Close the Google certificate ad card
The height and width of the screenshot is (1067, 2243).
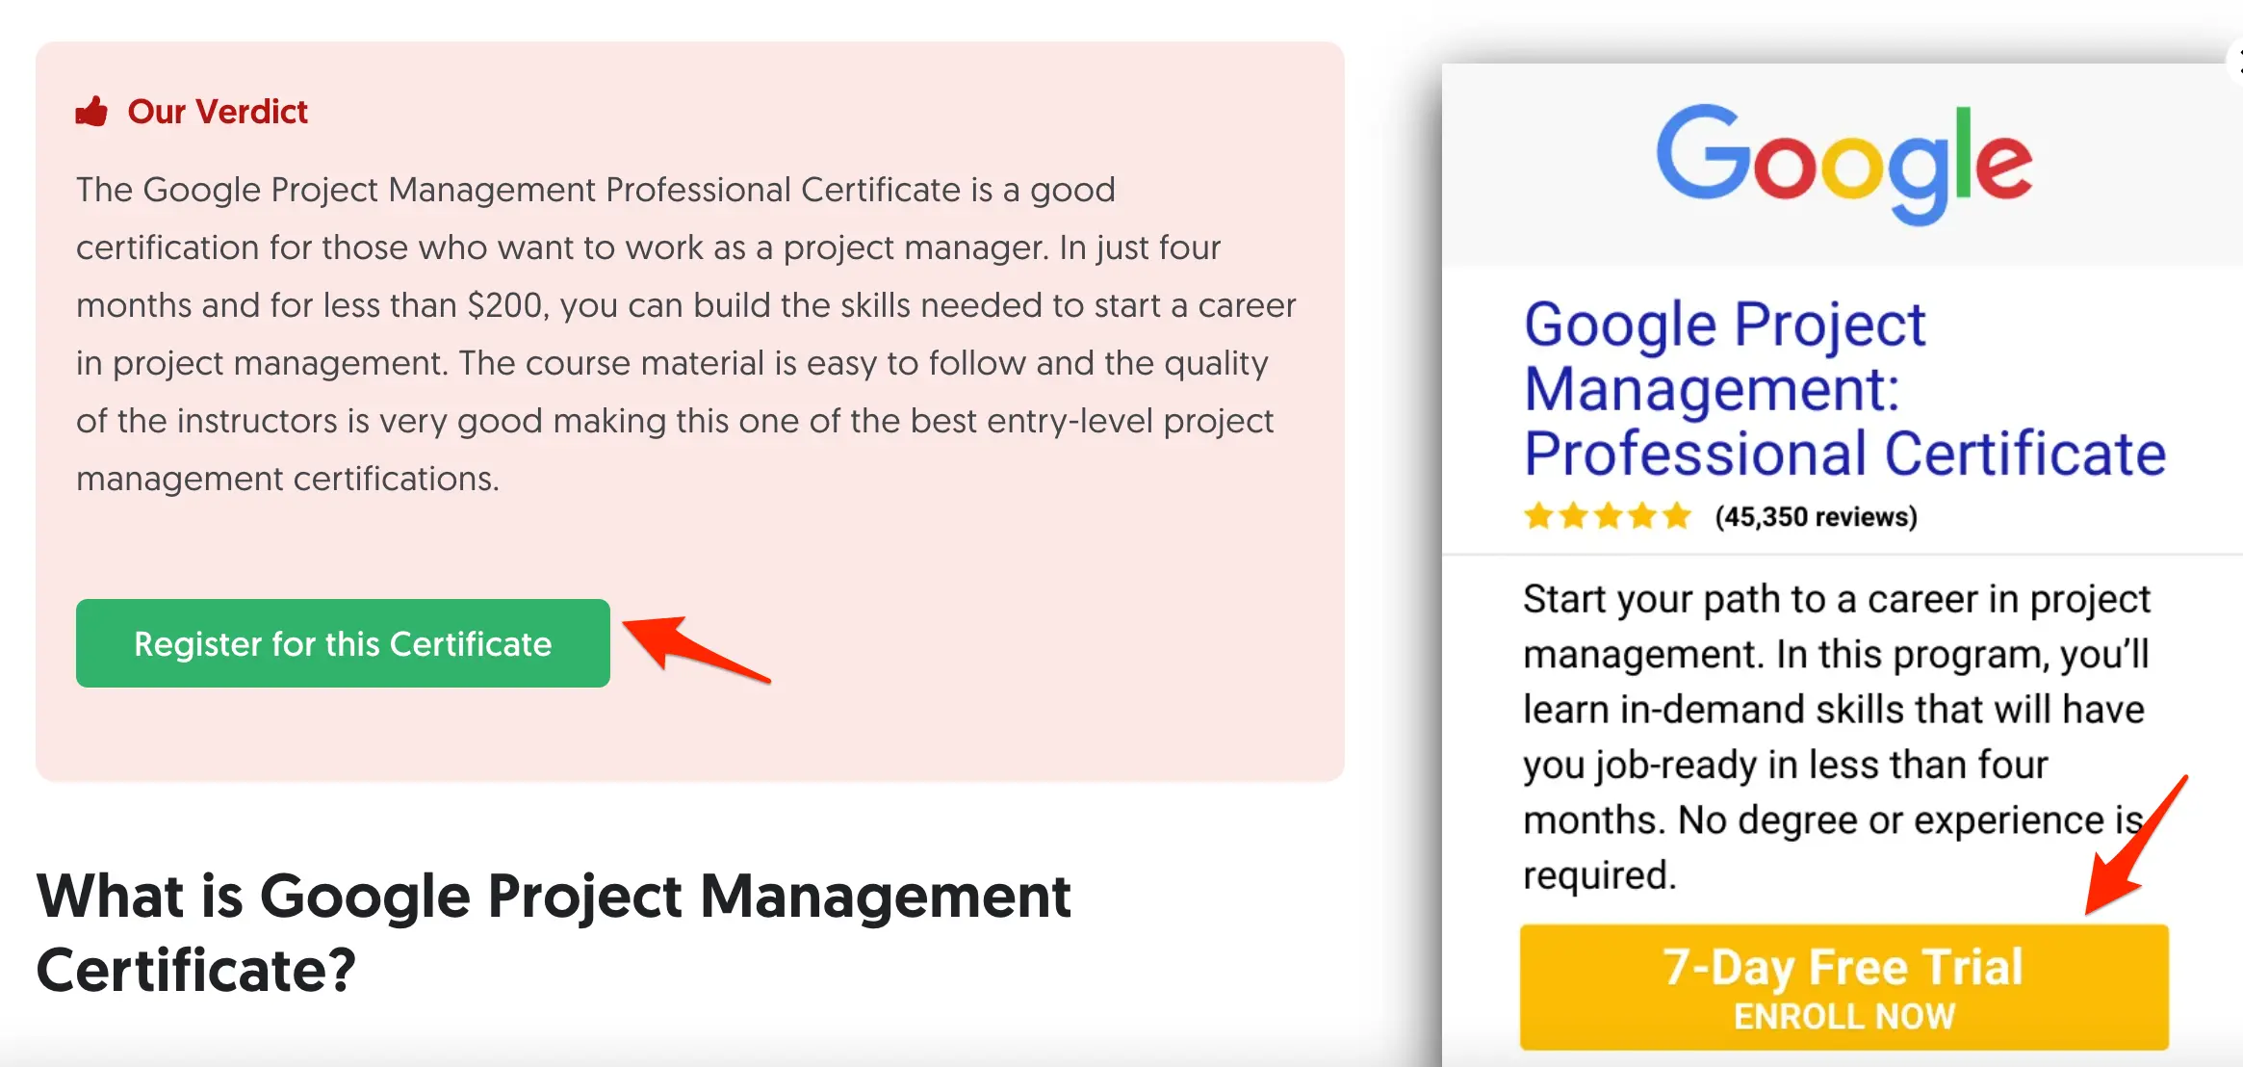(x=2238, y=62)
